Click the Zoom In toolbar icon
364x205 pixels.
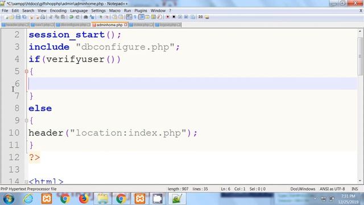[101, 17]
